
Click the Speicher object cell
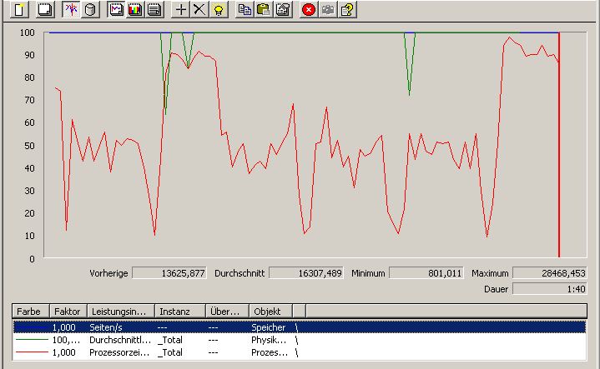pyautogui.click(x=268, y=327)
